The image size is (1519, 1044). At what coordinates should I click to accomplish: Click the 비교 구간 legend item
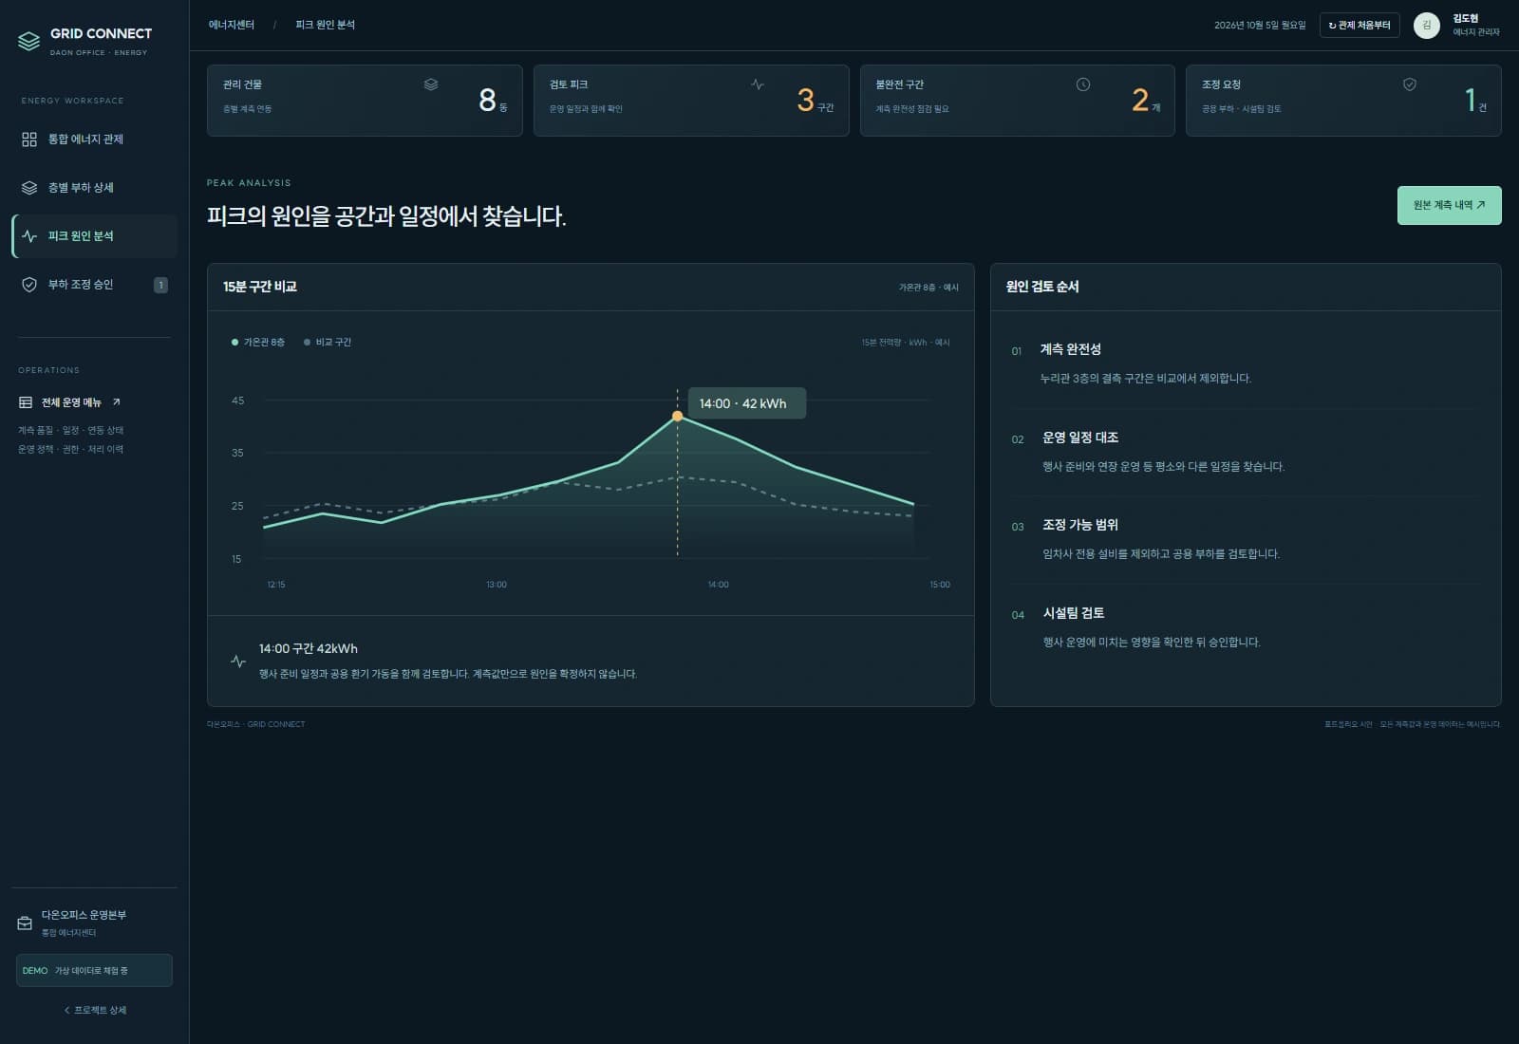coord(328,342)
